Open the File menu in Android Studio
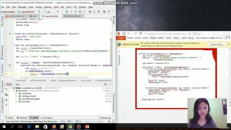 [x=3, y=7]
